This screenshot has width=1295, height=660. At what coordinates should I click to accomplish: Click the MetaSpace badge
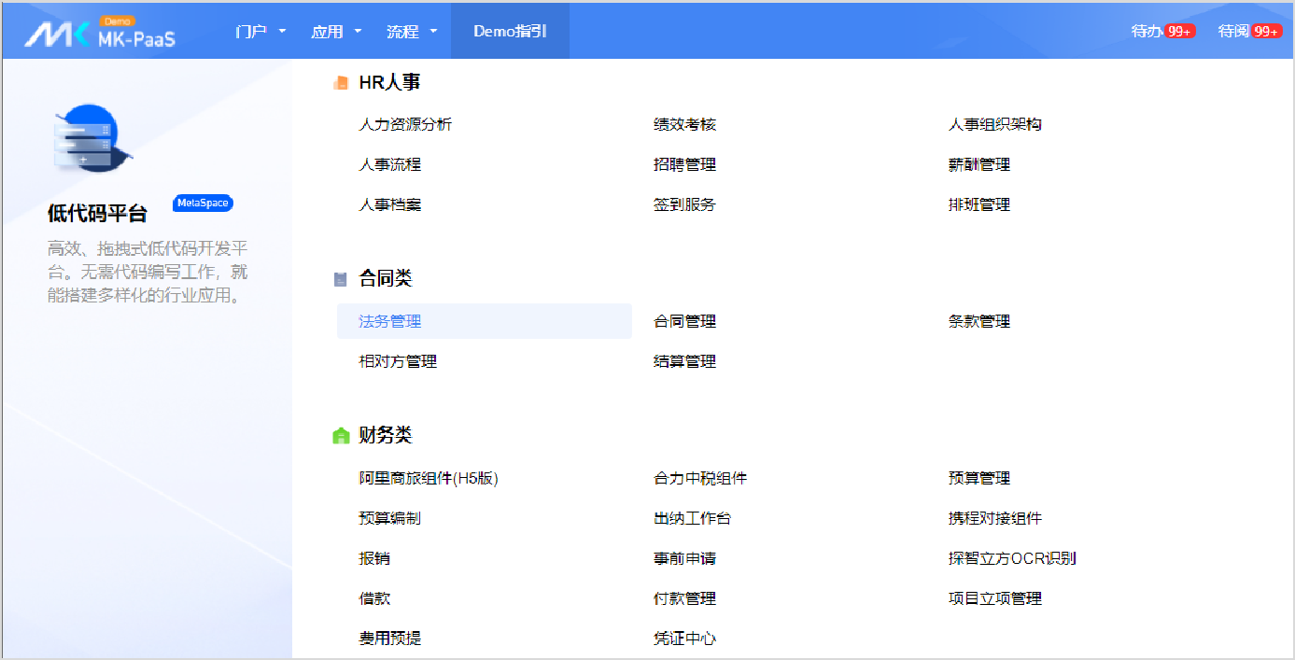[203, 204]
